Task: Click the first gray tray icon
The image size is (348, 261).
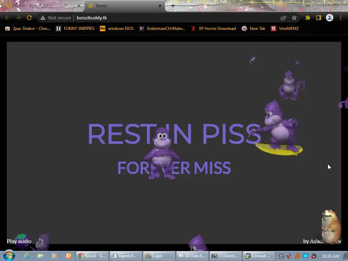Action: pos(280,256)
